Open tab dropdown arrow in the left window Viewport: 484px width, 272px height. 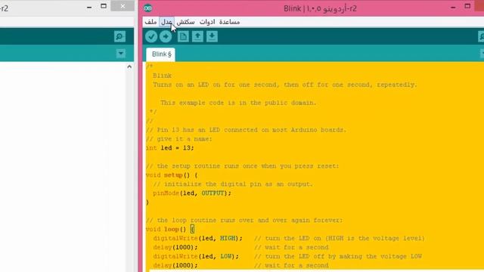click(121, 54)
